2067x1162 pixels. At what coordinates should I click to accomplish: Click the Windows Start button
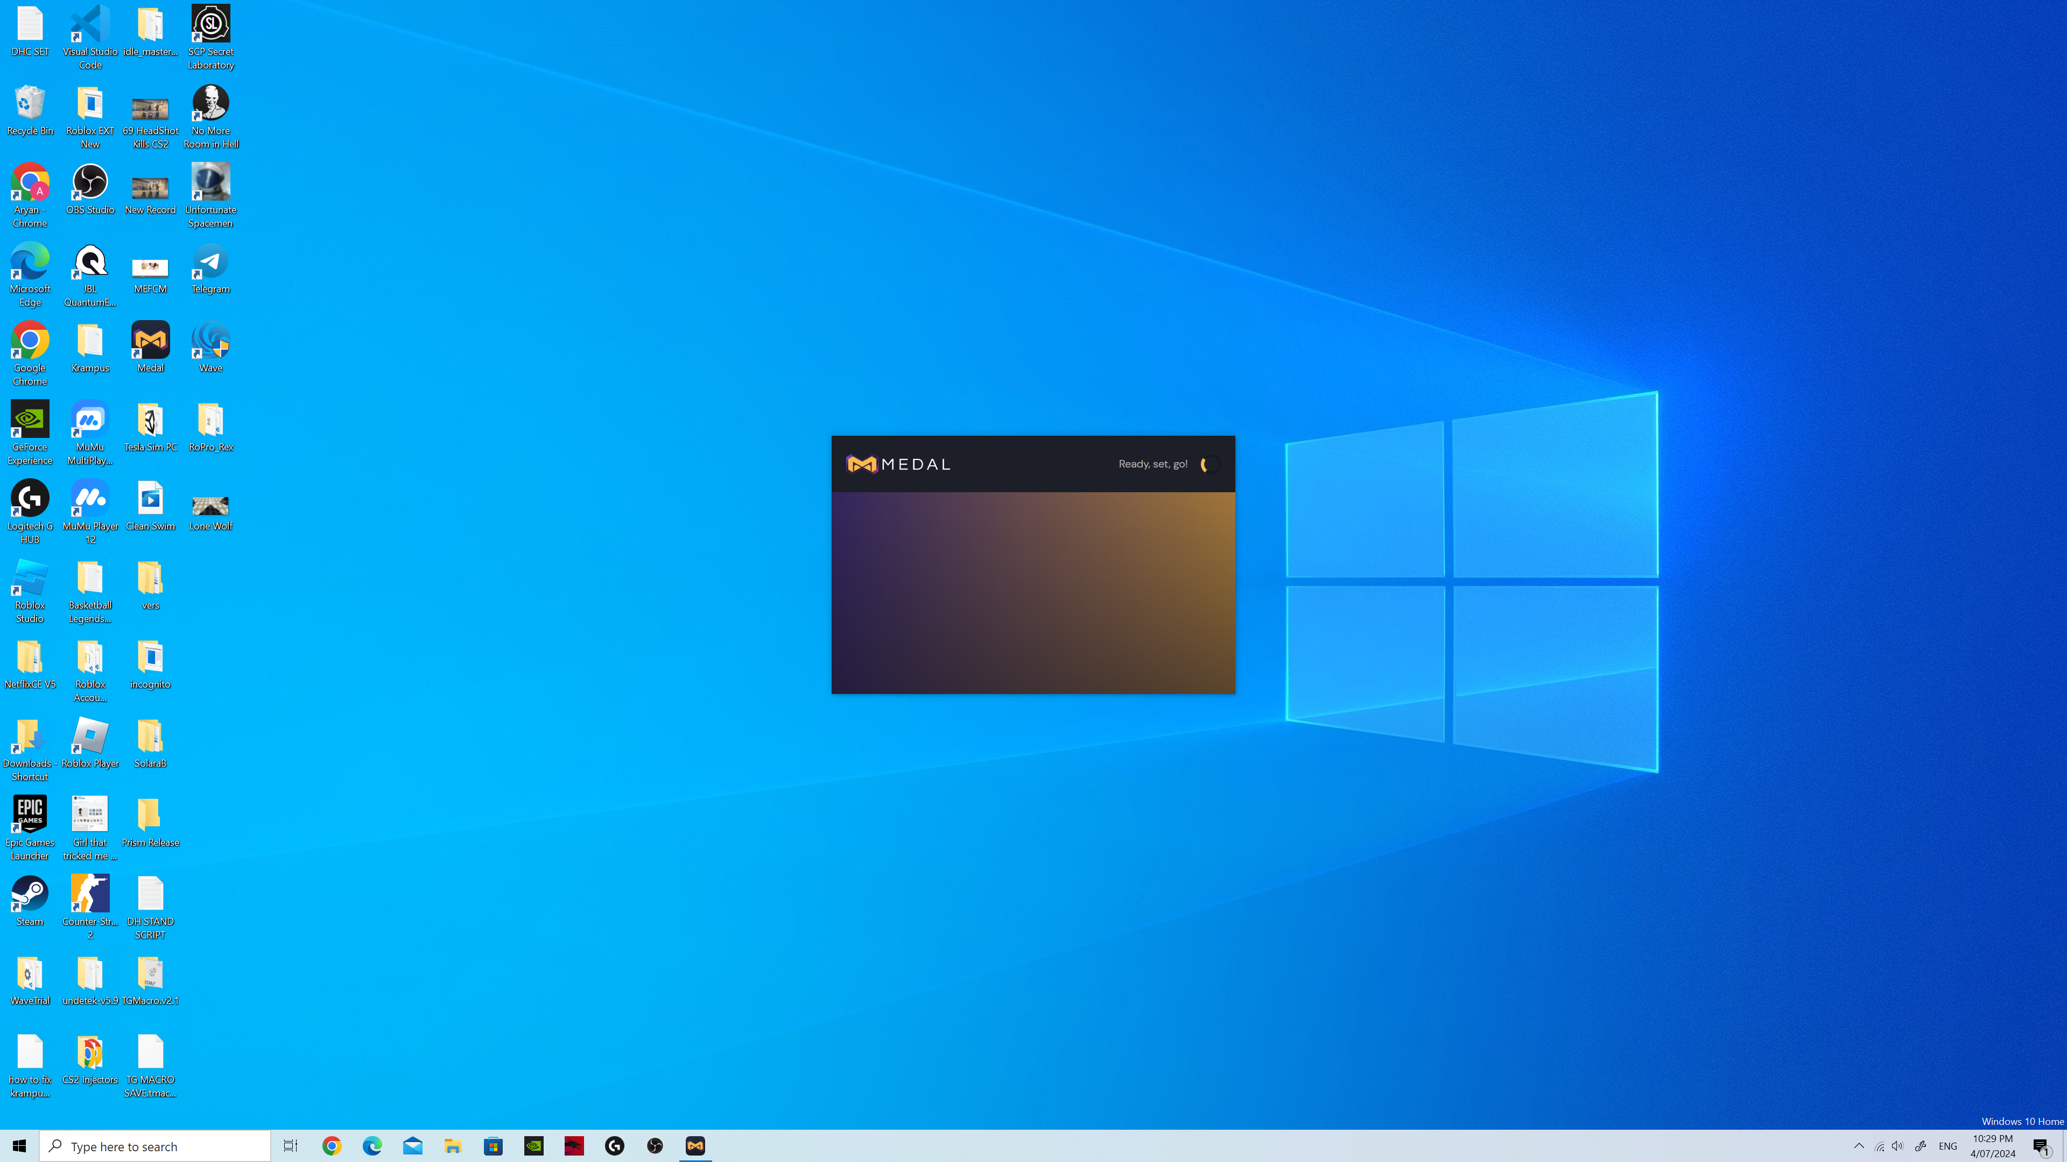pyautogui.click(x=19, y=1146)
